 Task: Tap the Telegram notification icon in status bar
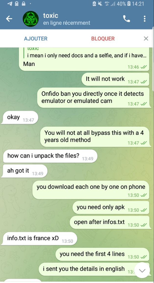click(10, 4)
